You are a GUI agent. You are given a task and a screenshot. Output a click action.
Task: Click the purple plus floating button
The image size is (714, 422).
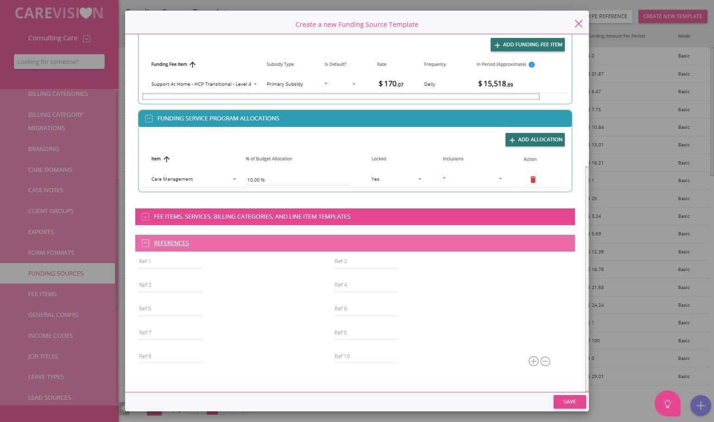(x=701, y=406)
